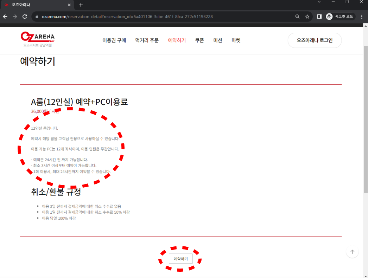Open the zoom magnifier icon in address bar
This screenshot has width=368, height=278.
pyautogui.click(x=297, y=17)
